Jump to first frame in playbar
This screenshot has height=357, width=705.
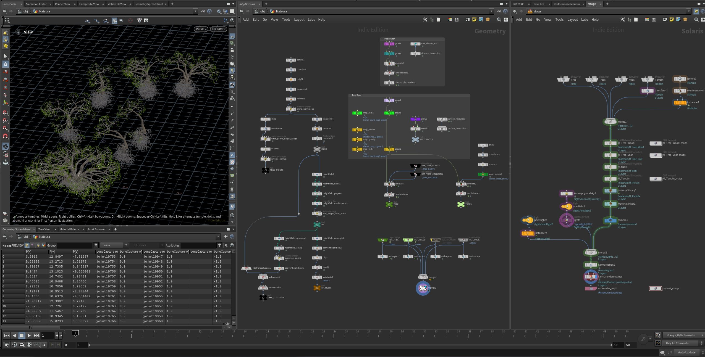7,335
